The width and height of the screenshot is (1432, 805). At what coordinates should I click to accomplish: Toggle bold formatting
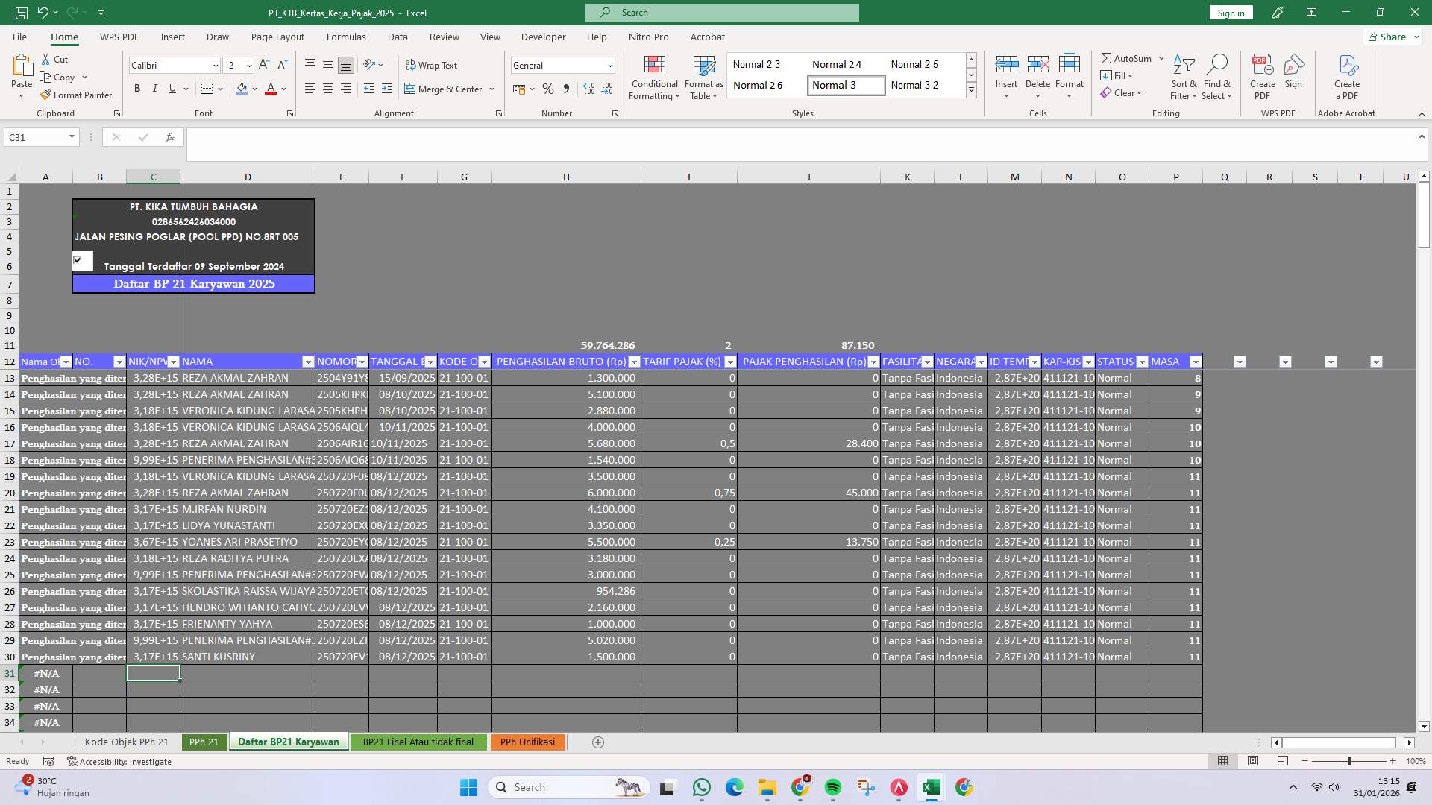pos(136,88)
